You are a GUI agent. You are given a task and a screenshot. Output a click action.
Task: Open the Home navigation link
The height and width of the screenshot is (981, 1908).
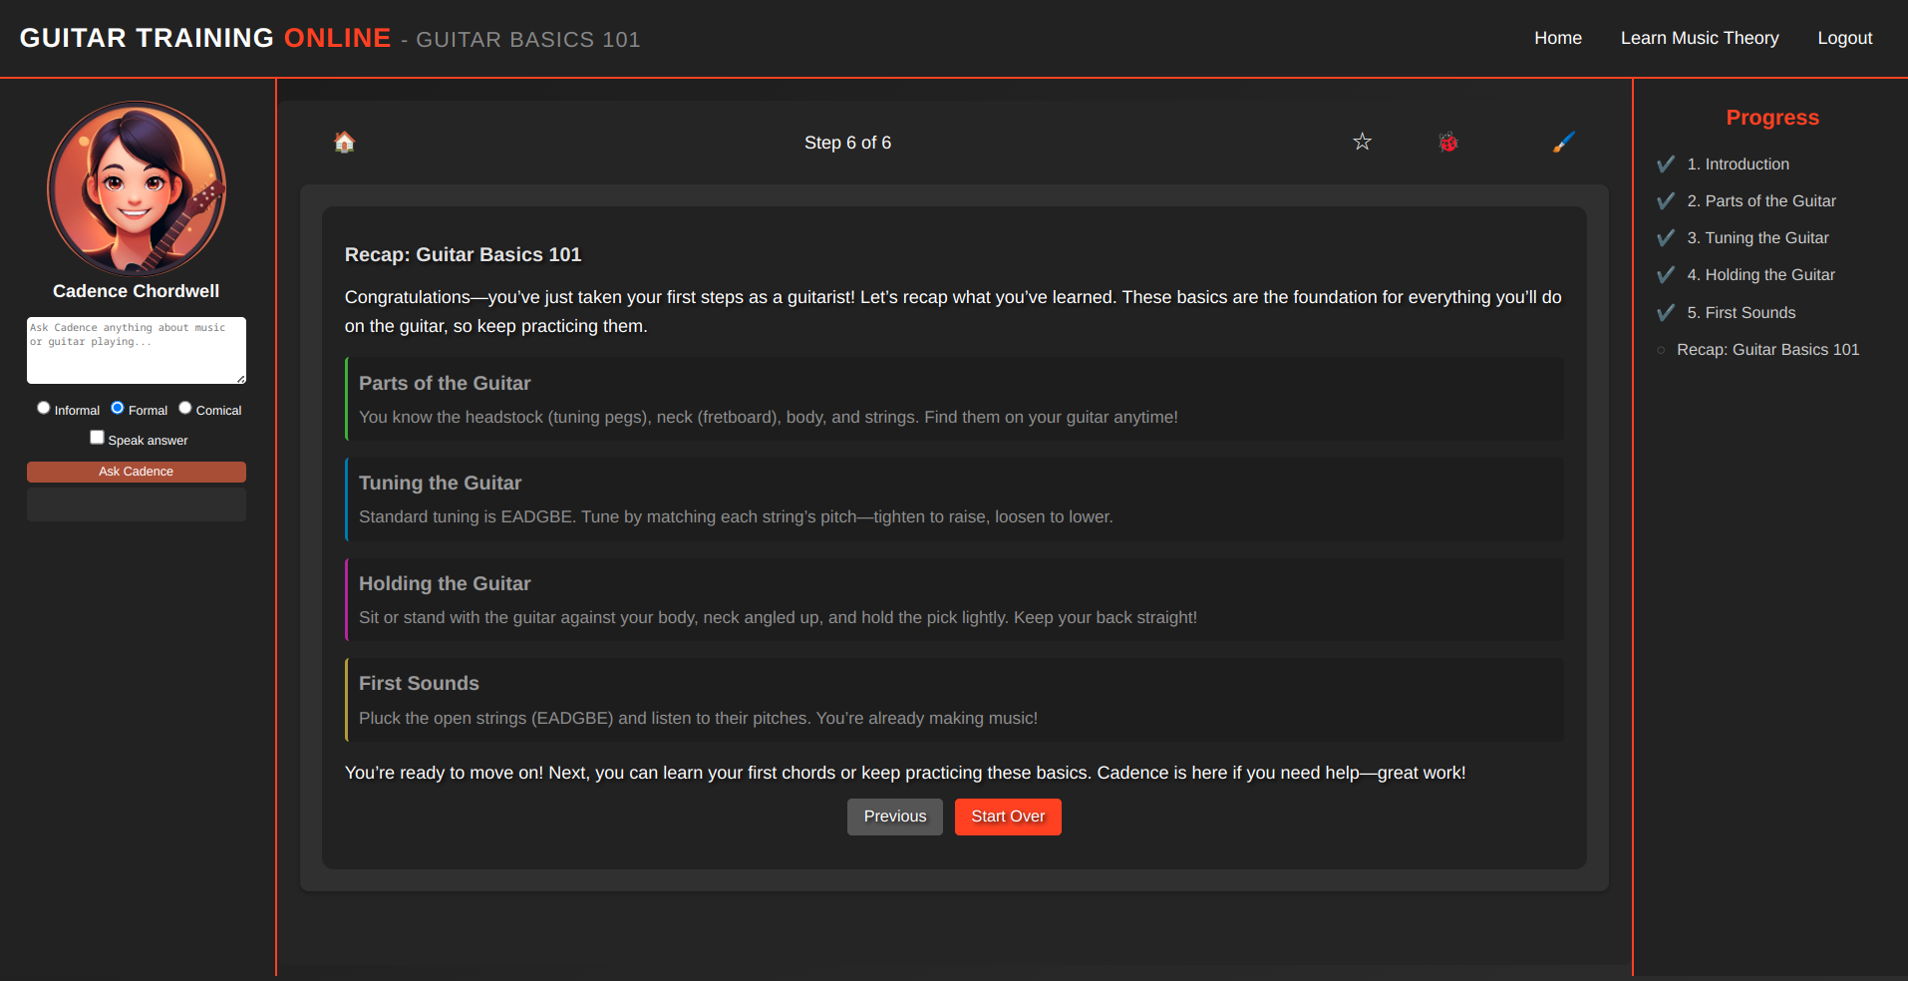[x=1557, y=38]
